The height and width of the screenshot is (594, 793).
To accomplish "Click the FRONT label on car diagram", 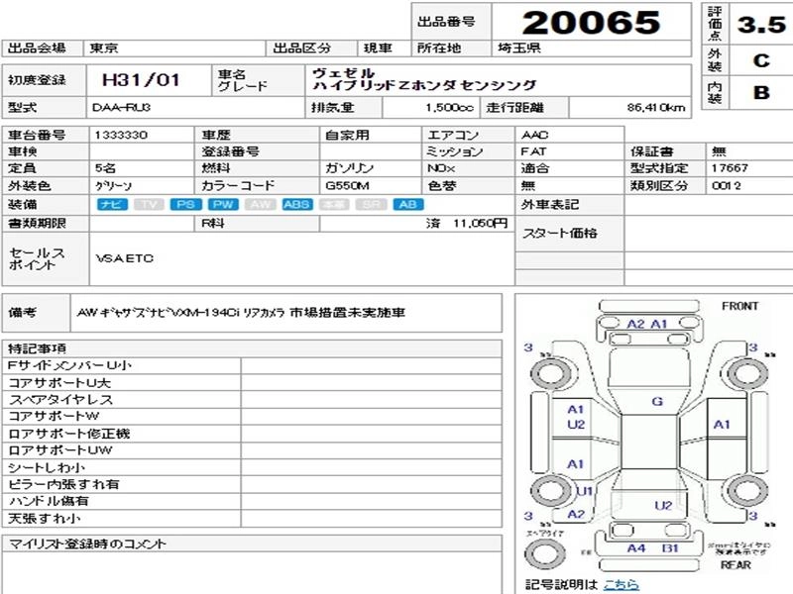I will [739, 306].
